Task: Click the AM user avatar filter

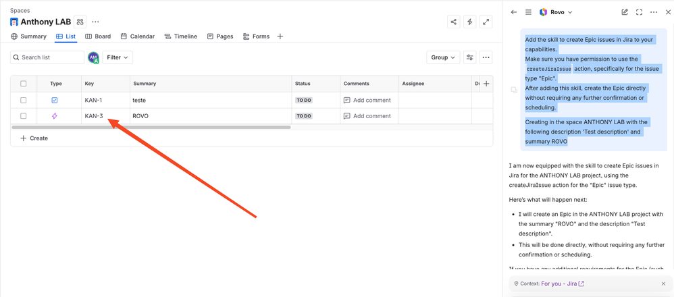Action: coord(93,57)
